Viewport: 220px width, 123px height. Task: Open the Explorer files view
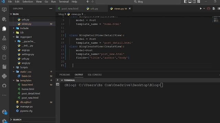click(x=4, y=29)
